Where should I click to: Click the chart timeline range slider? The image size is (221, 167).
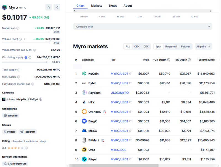click(143, 11)
